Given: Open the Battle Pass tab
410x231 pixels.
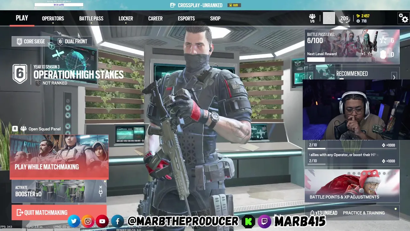Looking at the screenshot, I should point(91,19).
